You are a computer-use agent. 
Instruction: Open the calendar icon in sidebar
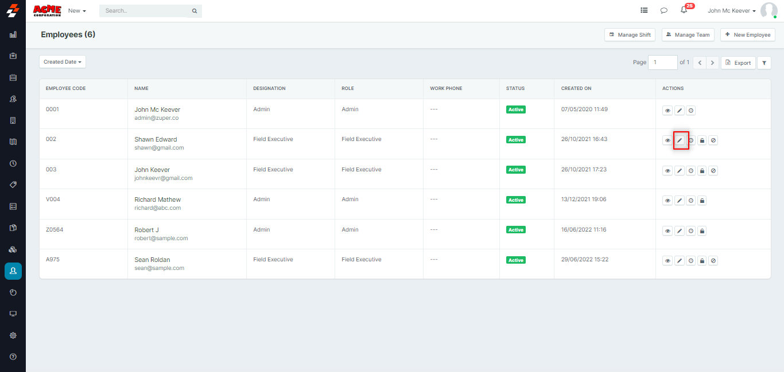tap(13, 77)
